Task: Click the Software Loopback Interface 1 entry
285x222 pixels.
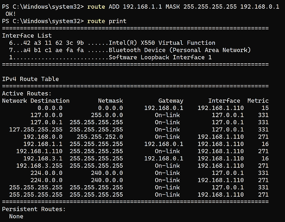Action: (160, 57)
